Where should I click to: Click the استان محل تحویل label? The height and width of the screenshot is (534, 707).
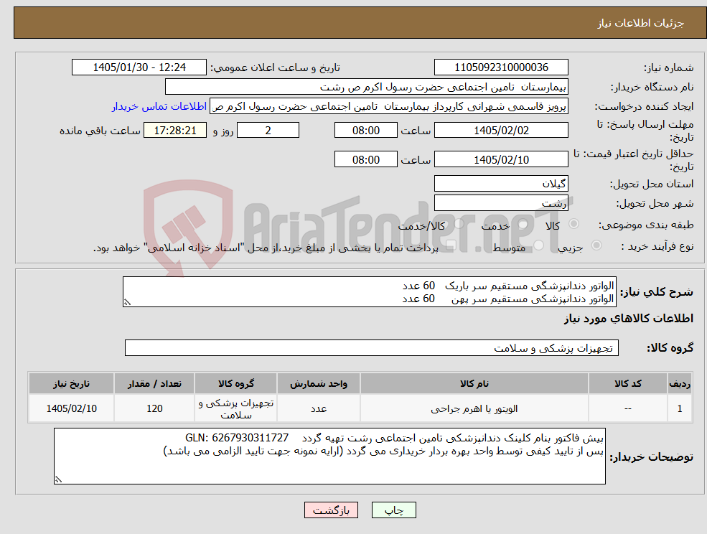652,184
